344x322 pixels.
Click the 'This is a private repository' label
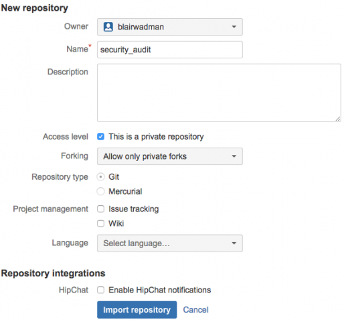tap(156, 137)
